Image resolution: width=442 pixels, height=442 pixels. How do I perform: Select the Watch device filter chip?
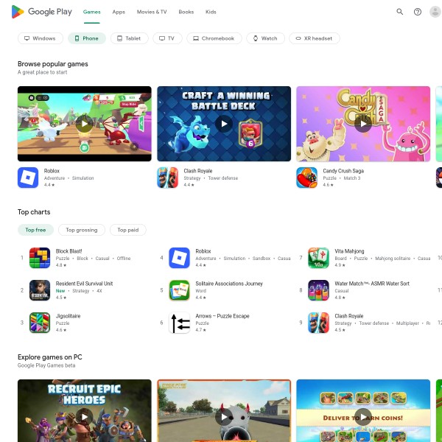tap(265, 38)
